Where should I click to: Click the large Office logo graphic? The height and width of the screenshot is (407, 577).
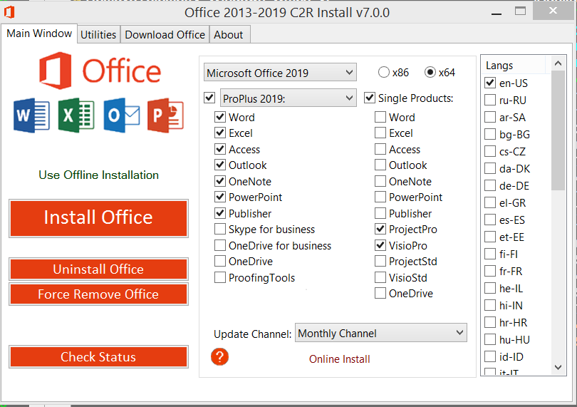100,71
